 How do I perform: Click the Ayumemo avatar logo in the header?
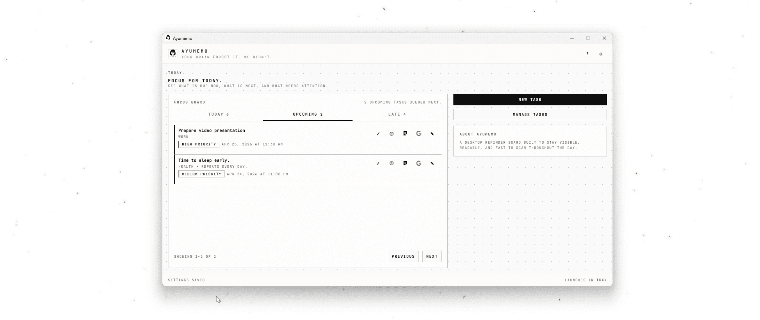click(172, 53)
